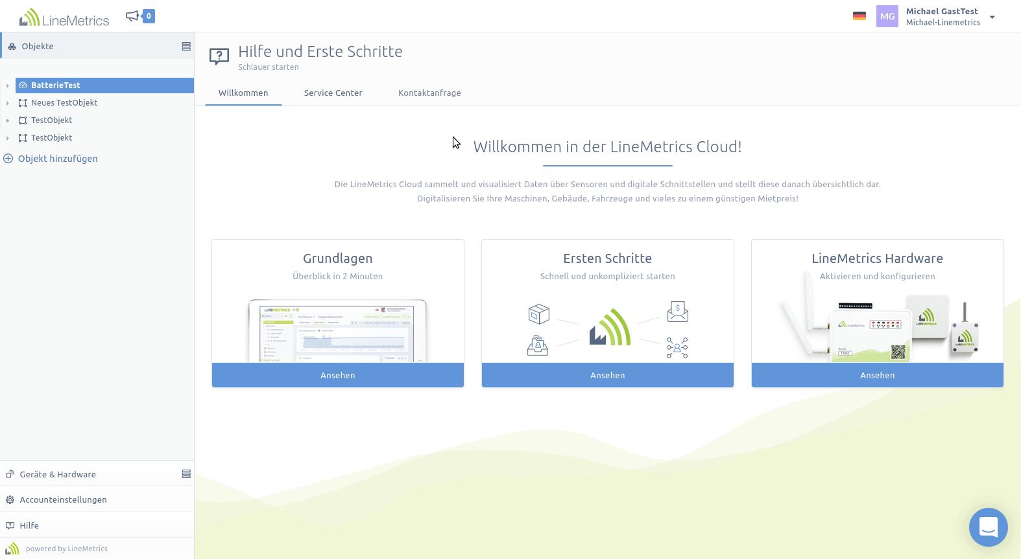Open the Willkommen tab
Image resolution: width=1021 pixels, height=559 pixels.
click(x=243, y=93)
